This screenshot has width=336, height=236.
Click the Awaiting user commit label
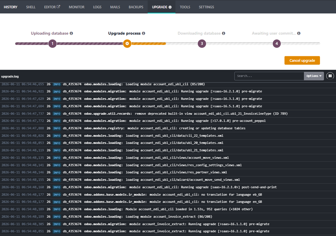point(274,33)
